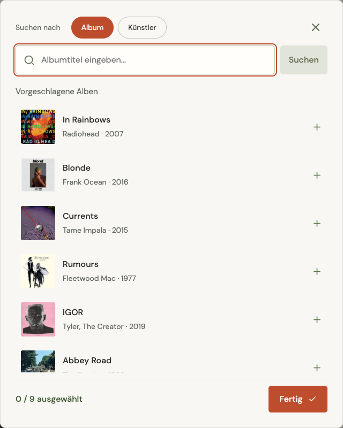Screen dimensions: 343x428
Task: Select the Abbey Road title text
Action: 87,361
